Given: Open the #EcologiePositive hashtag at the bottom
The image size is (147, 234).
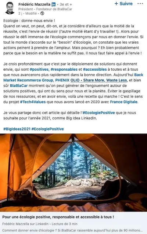Looking at the screenshot, I should [48, 129].
